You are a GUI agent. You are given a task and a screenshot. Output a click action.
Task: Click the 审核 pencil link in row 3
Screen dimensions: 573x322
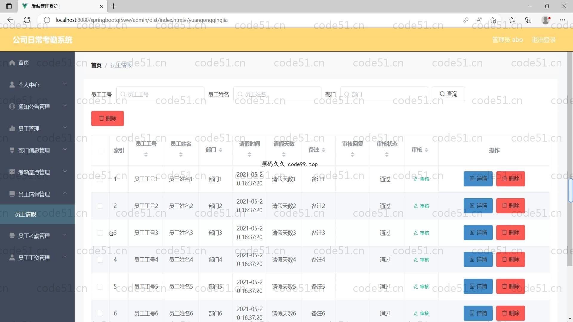click(x=421, y=233)
